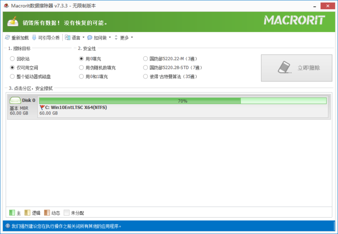Click the info icon in the status bar

coord(8,226)
